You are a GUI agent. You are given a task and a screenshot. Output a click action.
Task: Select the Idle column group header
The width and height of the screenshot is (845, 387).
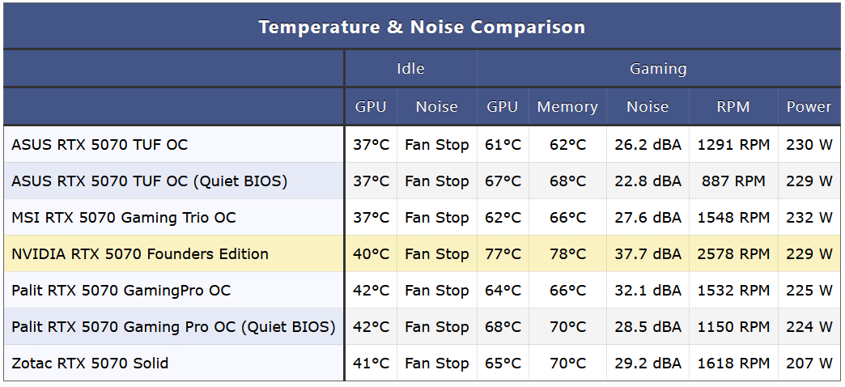[410, 69]
